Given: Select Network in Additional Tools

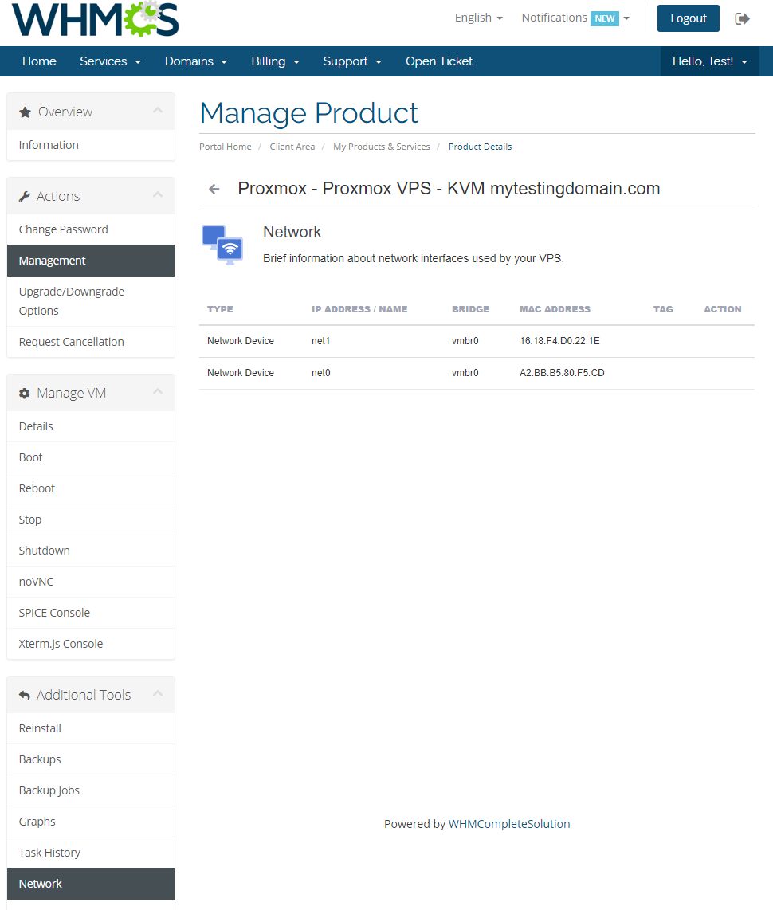Looking at the screenshot, I should tap(91, 884).
